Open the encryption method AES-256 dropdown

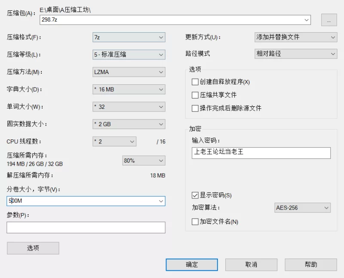[x=302, y=208]
